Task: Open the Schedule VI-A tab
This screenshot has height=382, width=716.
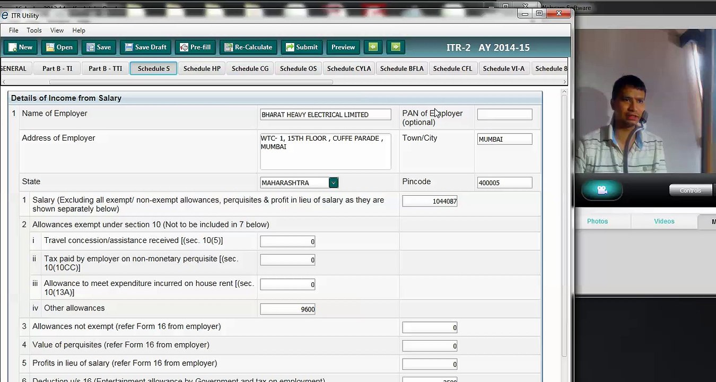Action: 503,68
